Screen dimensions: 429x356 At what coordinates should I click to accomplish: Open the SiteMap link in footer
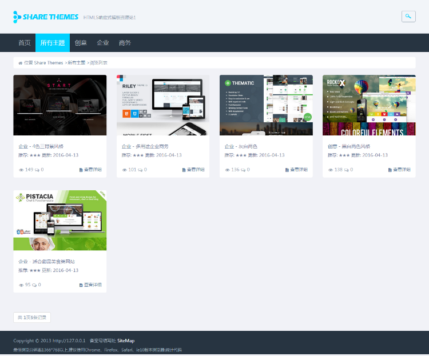(x=126, y=341)
